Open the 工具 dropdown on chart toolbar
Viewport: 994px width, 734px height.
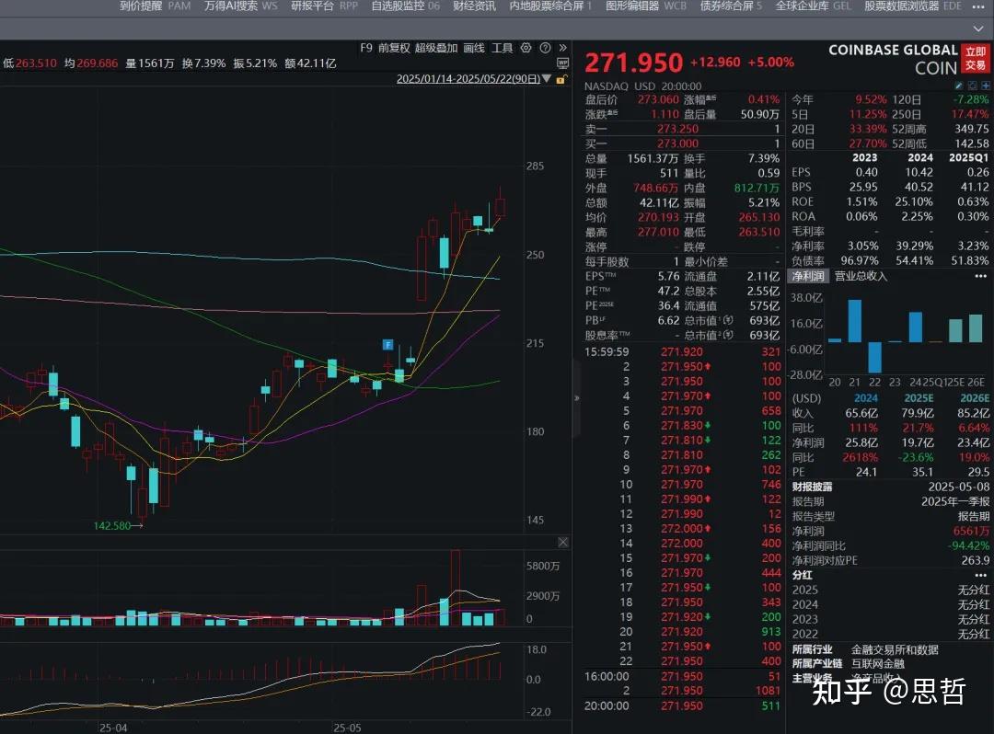(x=503, y=47)
